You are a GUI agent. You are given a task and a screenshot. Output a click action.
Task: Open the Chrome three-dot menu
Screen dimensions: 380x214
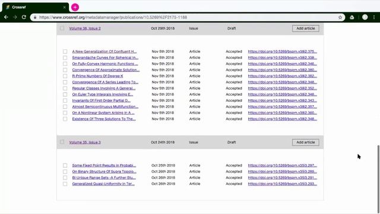pos(374,17)
